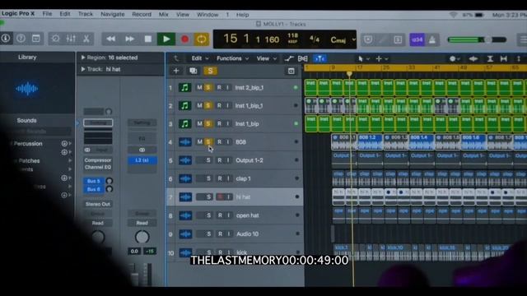Screen dimensions: 527x296
Task: Toggle the metronome button
Action: point(431,39)
